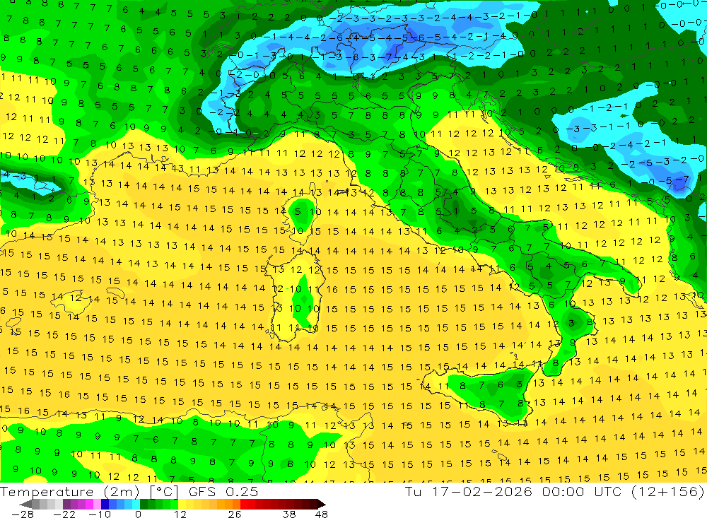Click the dark maroon right arrow end of the color scale
The width and height of the screenshot is (707, 518).
point(322,504)
